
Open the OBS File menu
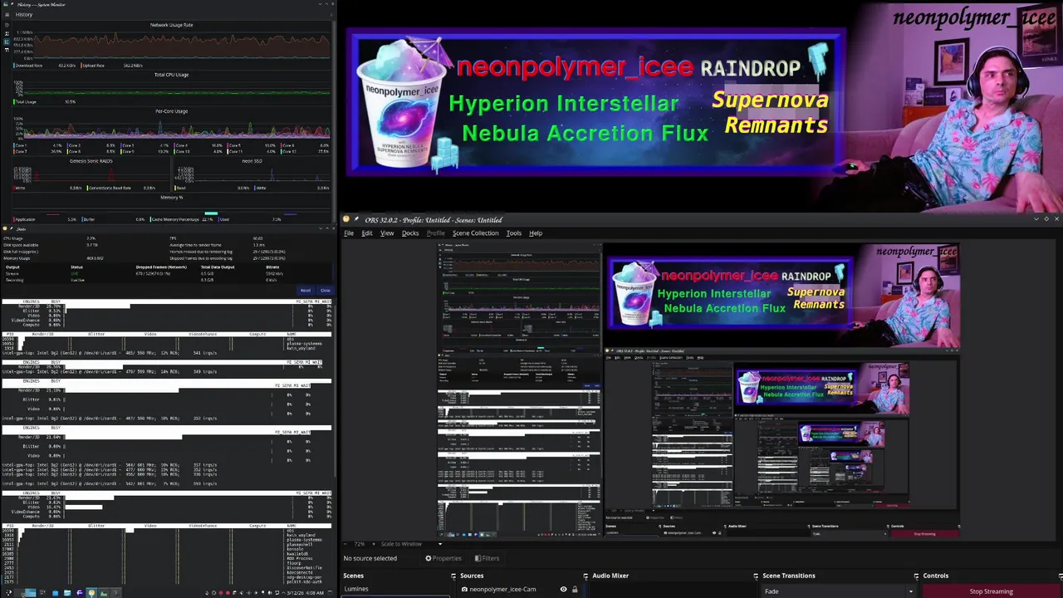coord(349,233)
